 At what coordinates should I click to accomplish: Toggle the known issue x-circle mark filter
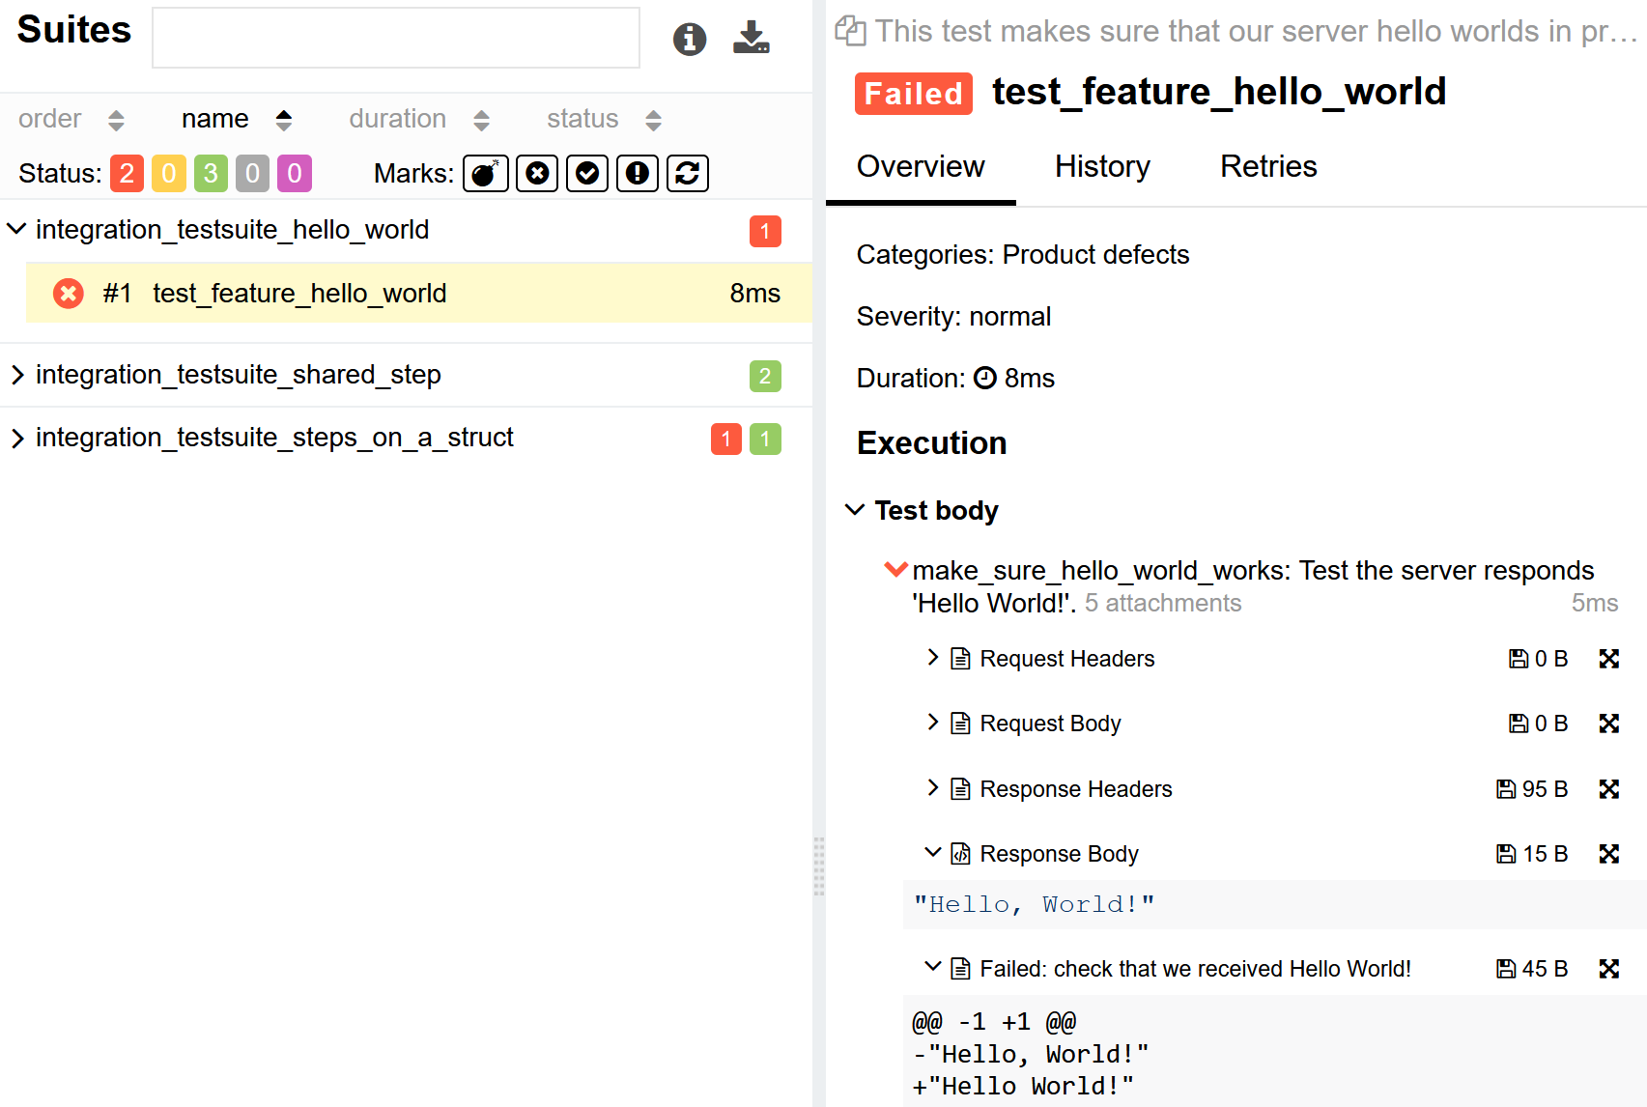click(x=537, y=173)
